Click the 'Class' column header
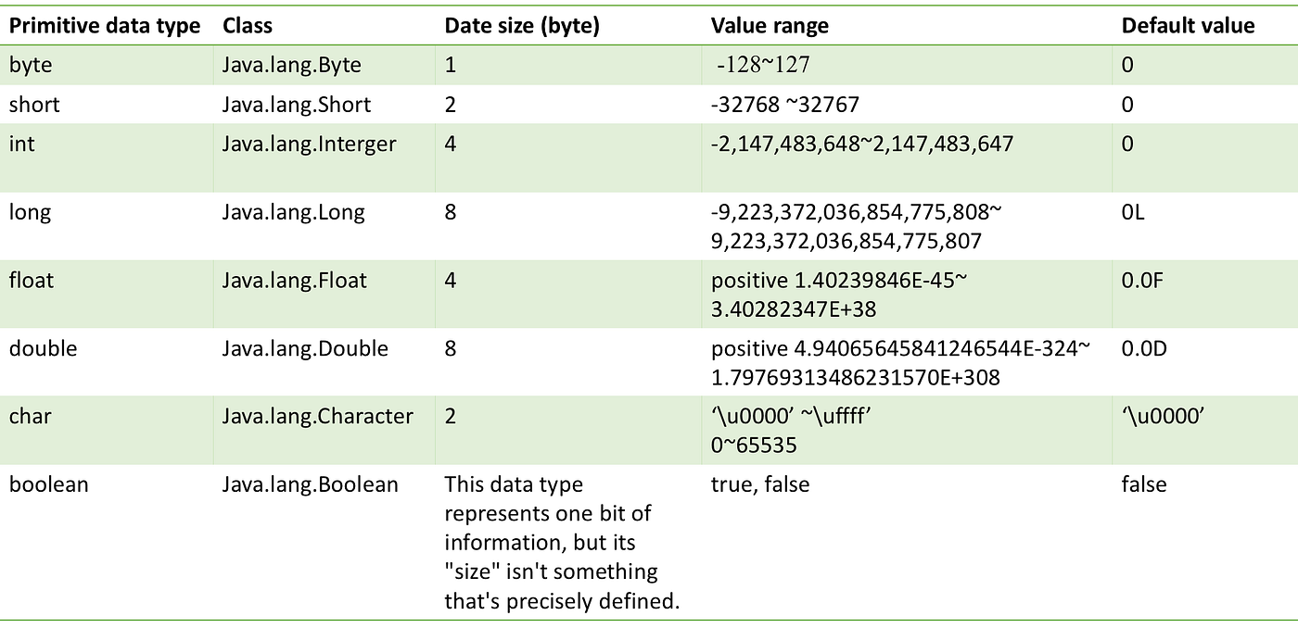Screen dimensions: 1298x628 click(x=246, y=26)
